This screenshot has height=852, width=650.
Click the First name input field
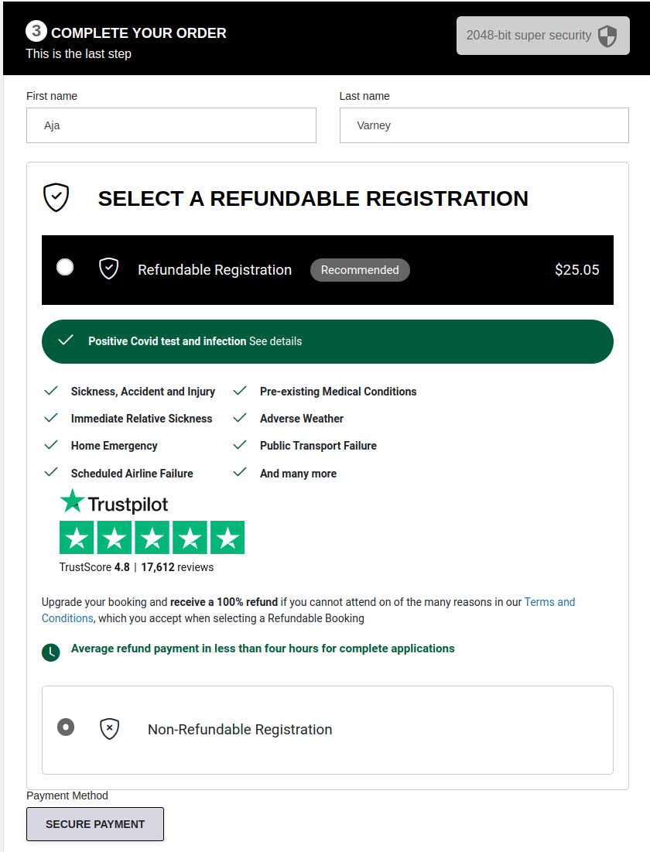click(171, 125)
